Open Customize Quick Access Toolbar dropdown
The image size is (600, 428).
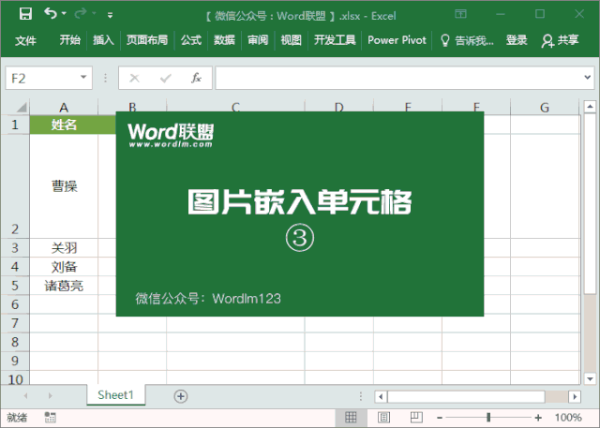point(111,15)
